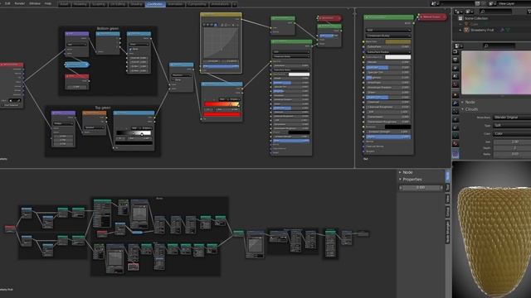The height and width of the screenshot is (298, 531).
Task: Click the RGB Curves graph widget
Action: coord(221,43)
